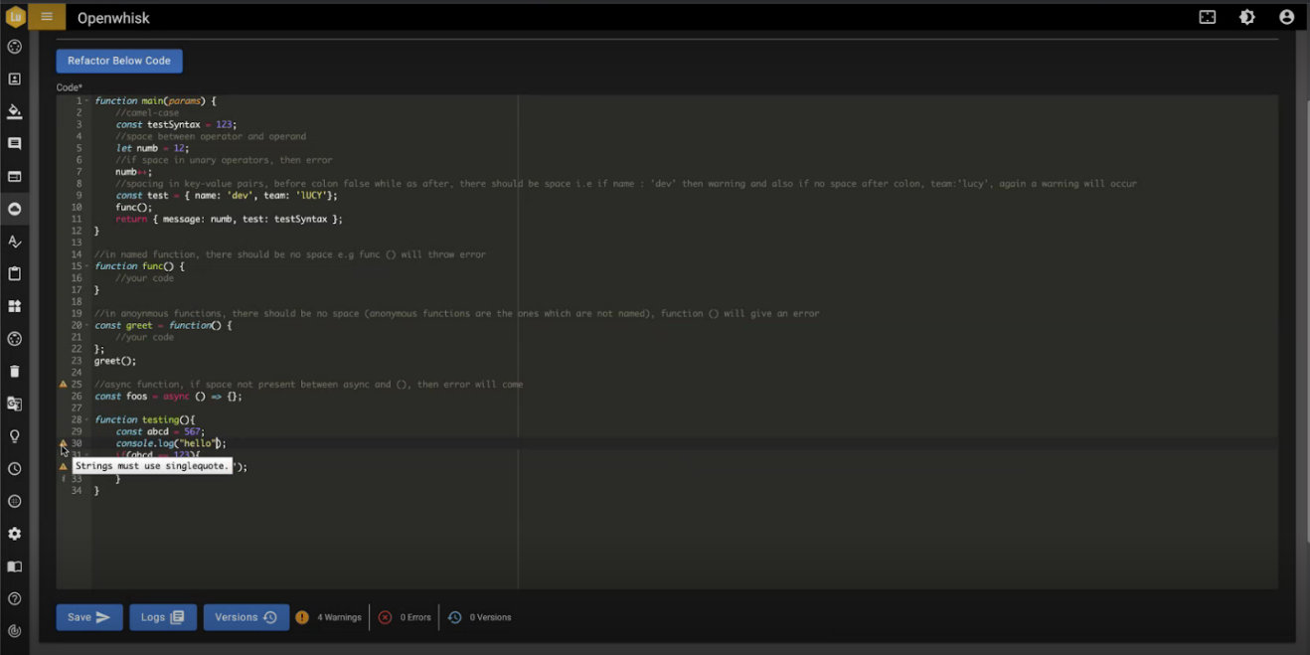
Task: Click the Lu hexagon logo
Action: (x=15, y=17)
